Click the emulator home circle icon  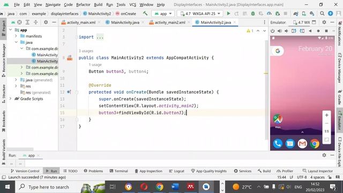click(318, 31)
